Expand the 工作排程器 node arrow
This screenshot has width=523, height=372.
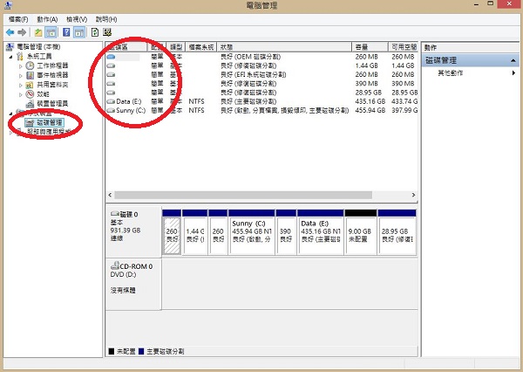pos(21,66)
